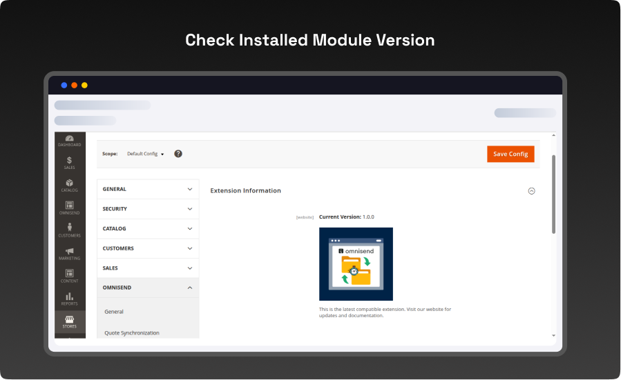Click the Save Config button
621x380 pixels.
[x=510, y=154]
